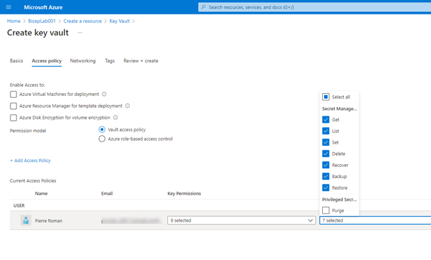Select Azure role-based access control option
431x260 pixels.
[x=102, y=139]
